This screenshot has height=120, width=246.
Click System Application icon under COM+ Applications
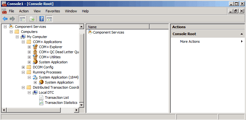(35, 62)
